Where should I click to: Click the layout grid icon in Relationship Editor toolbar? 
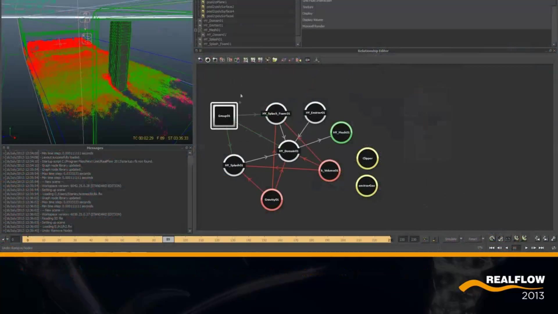click(307, 60)
